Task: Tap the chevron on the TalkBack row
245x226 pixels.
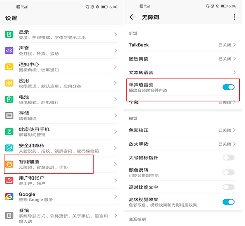Action: tap(234, 45)
